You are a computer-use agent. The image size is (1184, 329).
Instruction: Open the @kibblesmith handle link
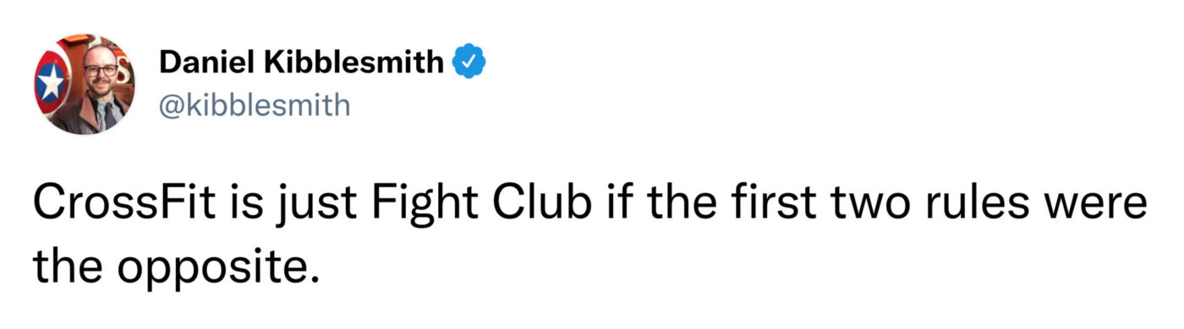point(254,105)
